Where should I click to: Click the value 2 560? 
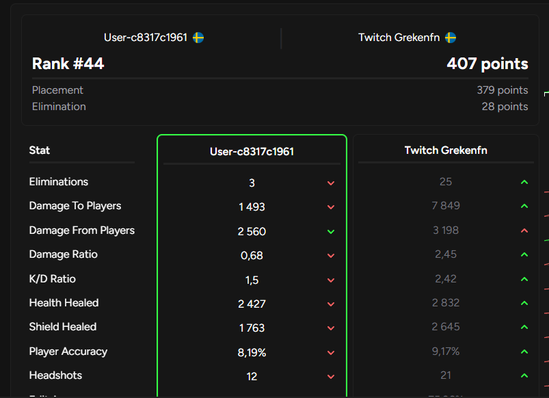tap(252, 232)
